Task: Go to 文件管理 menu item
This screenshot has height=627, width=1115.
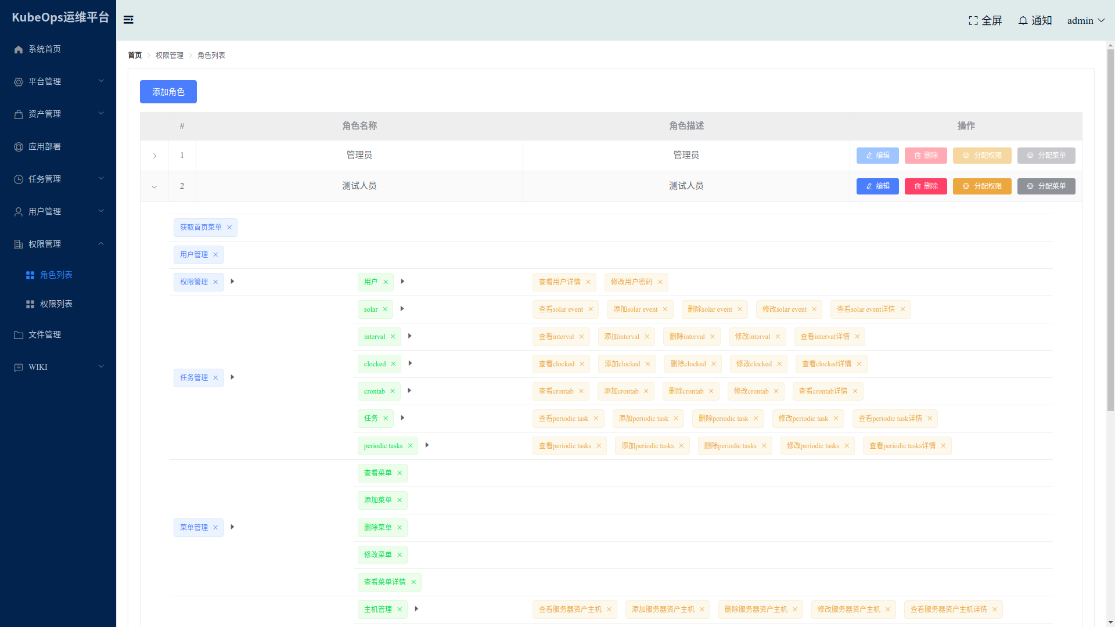Action: (x=45, y=334)
